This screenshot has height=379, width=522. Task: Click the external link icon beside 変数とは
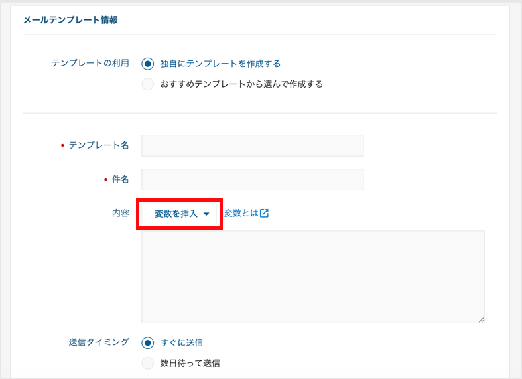(265, 213)
